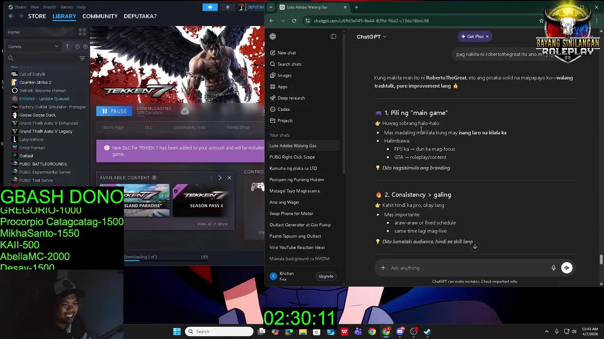Collapse the Your chats section
Viewport: 604px width, 339px height.
point(279,135)
